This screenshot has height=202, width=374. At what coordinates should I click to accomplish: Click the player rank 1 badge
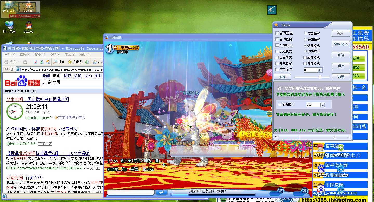[109, 49]
